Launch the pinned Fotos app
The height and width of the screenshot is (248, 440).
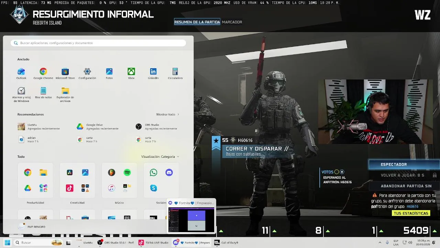(x=109, y=73)
